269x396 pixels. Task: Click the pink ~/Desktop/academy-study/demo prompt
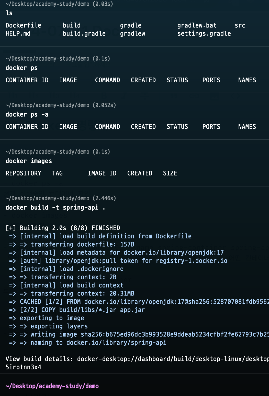[x=52, y=386]
